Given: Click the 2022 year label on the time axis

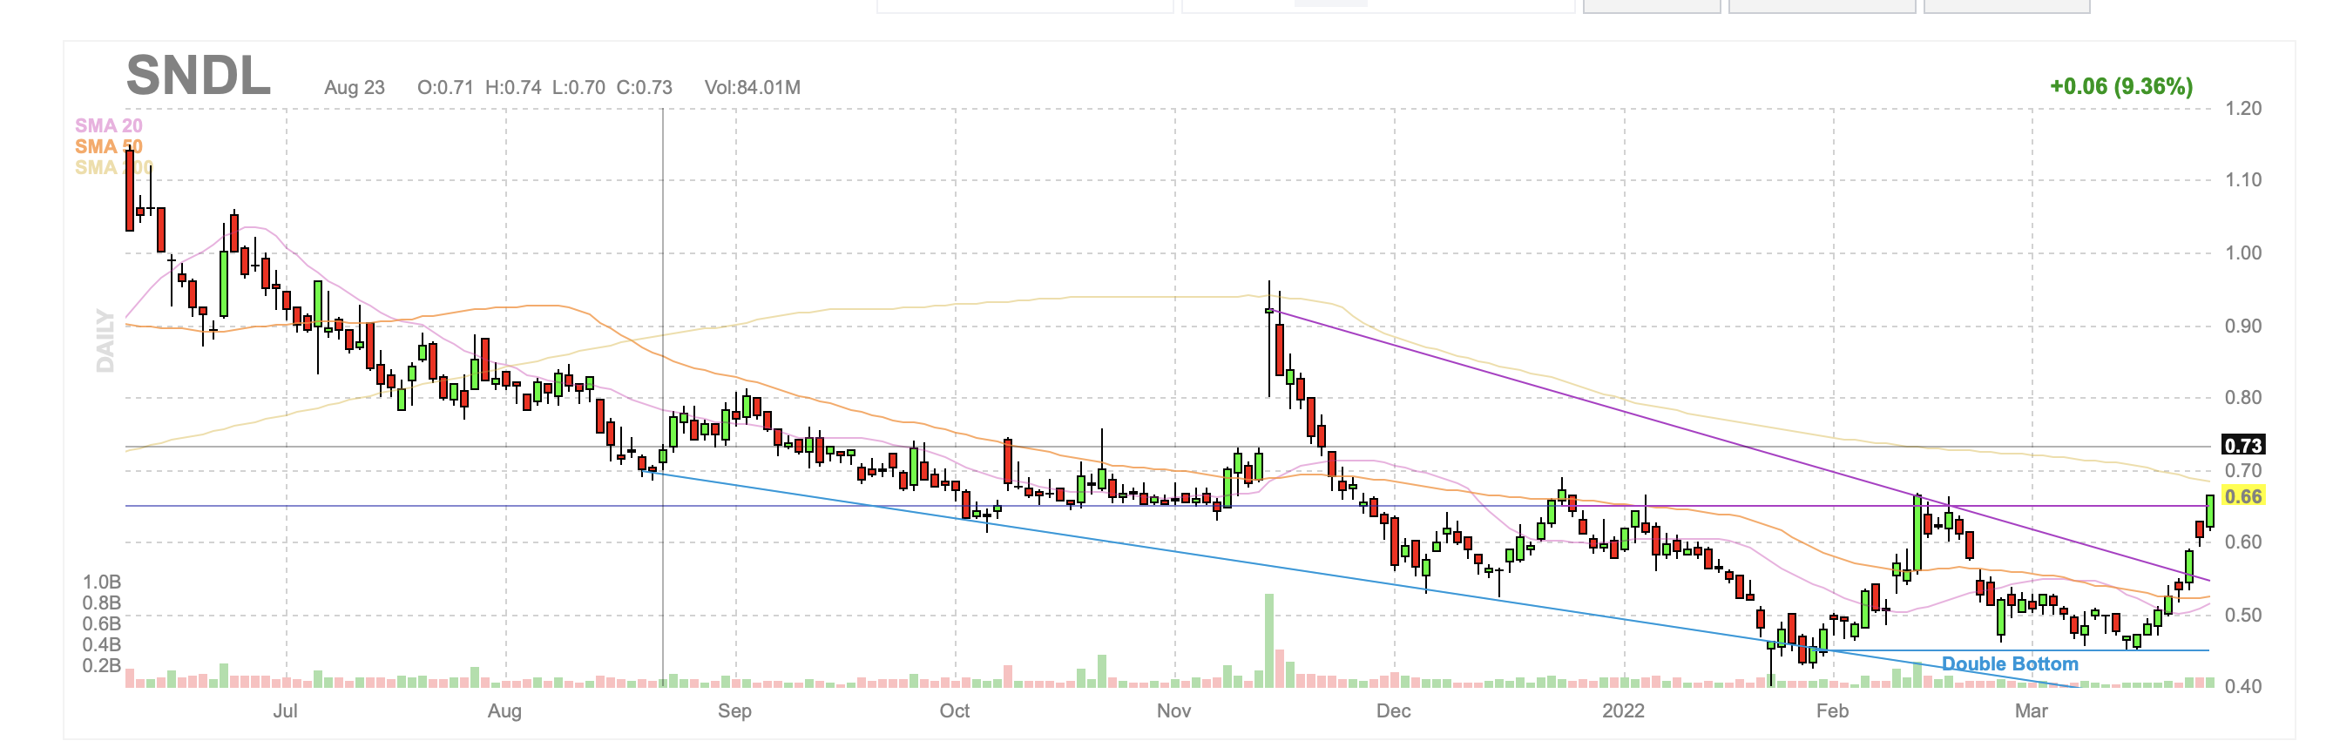Looking at the screenshot, I should click(1623, 711).
